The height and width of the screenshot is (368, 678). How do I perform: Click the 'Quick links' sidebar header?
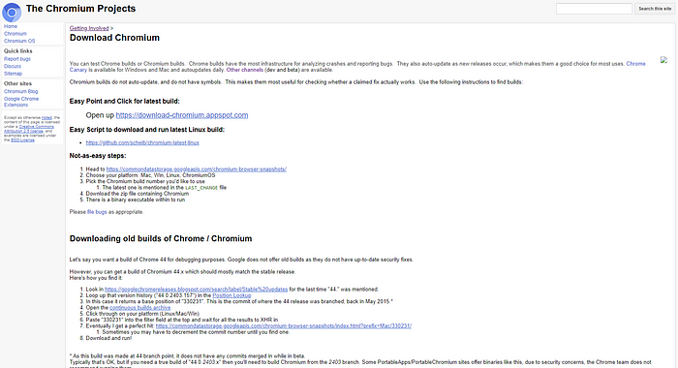18,51
